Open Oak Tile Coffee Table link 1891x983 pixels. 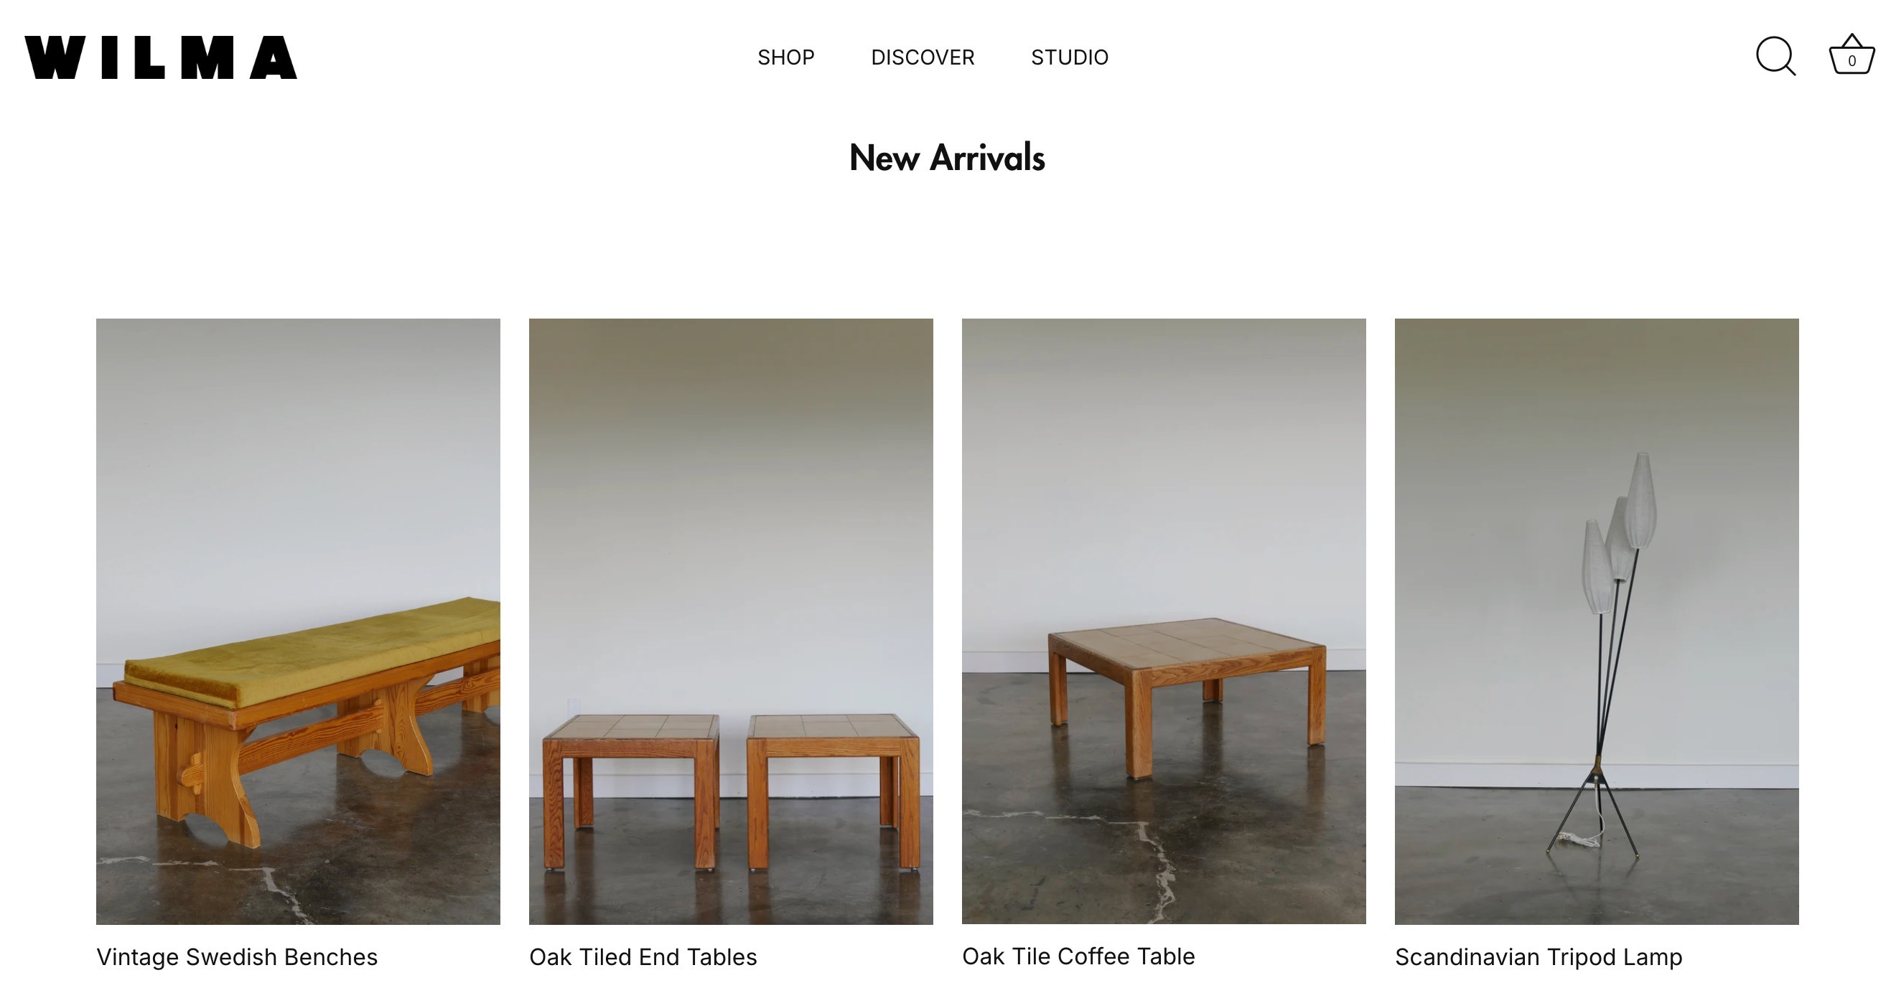[x=1078, y=956]
